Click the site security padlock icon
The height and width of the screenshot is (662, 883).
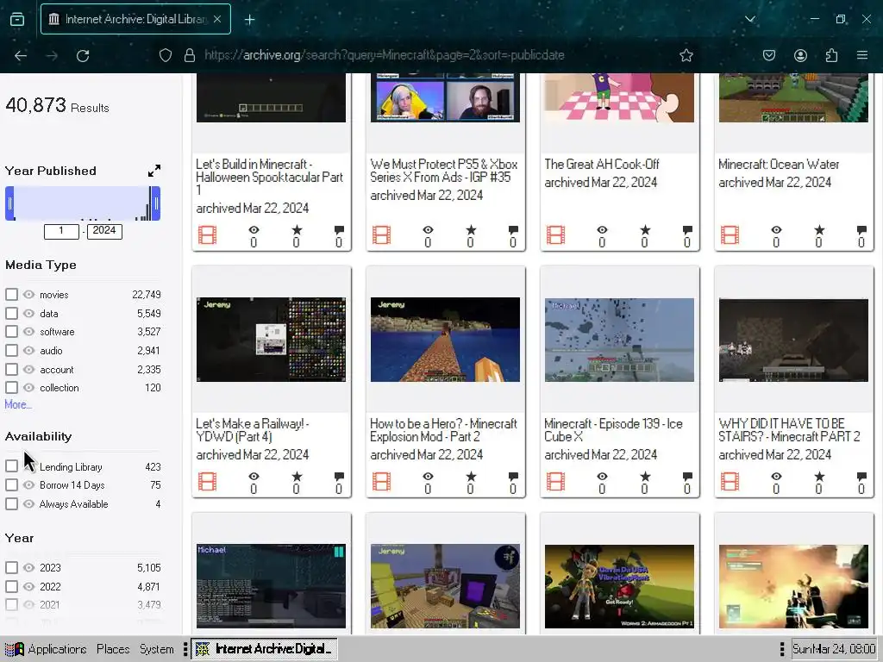(x=190, y=55)
